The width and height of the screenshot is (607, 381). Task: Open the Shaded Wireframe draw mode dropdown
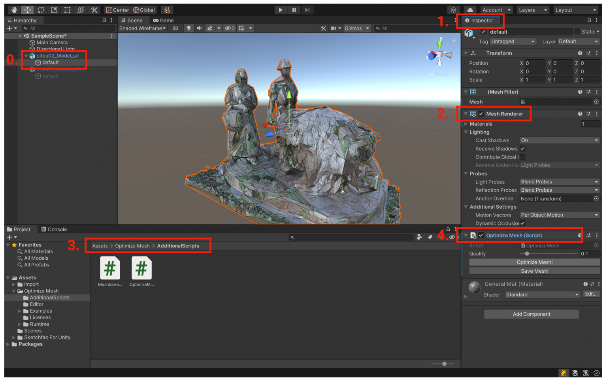pos(142,28)
